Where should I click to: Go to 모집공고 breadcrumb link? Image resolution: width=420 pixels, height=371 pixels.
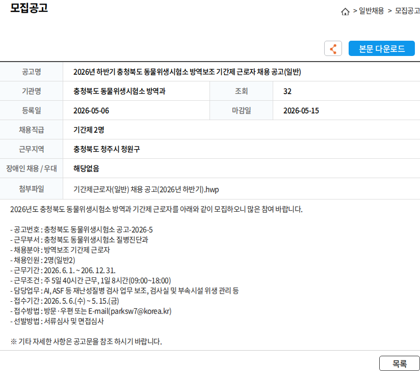pyautogui.click(x=407, y=11)
